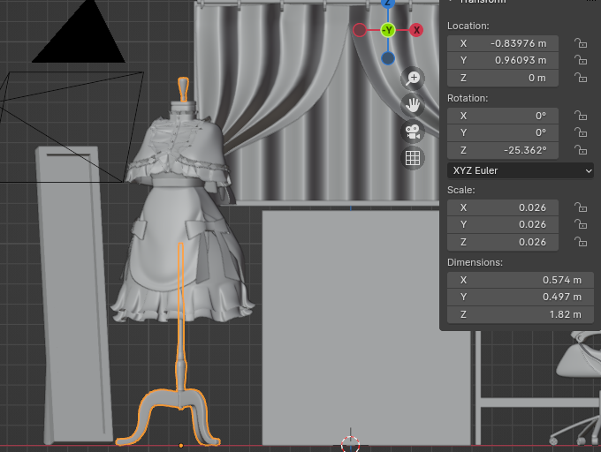Click the 3D cursor on the floor
This screenshot has width=601, height=452.
pos(350,445)
